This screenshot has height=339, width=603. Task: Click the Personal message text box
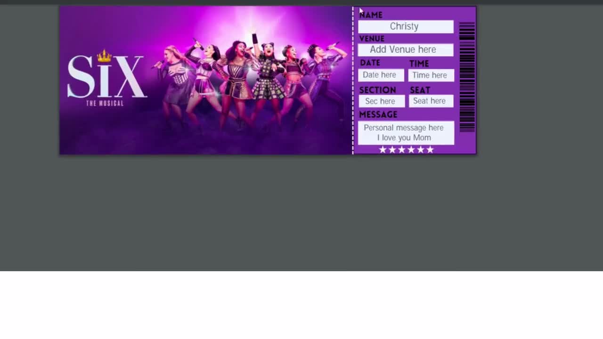click(406, 133)
